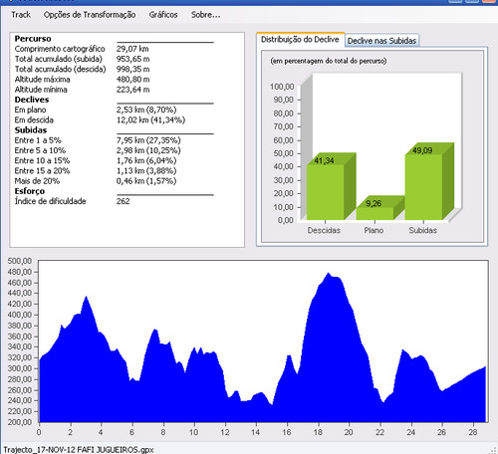Open the Gráficos menu
Screen dimensions: 498x454
coord(163,15)
